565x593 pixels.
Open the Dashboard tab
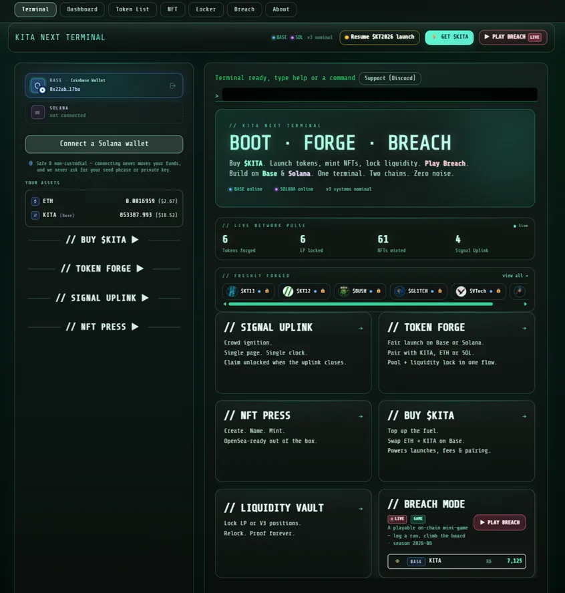82,9
